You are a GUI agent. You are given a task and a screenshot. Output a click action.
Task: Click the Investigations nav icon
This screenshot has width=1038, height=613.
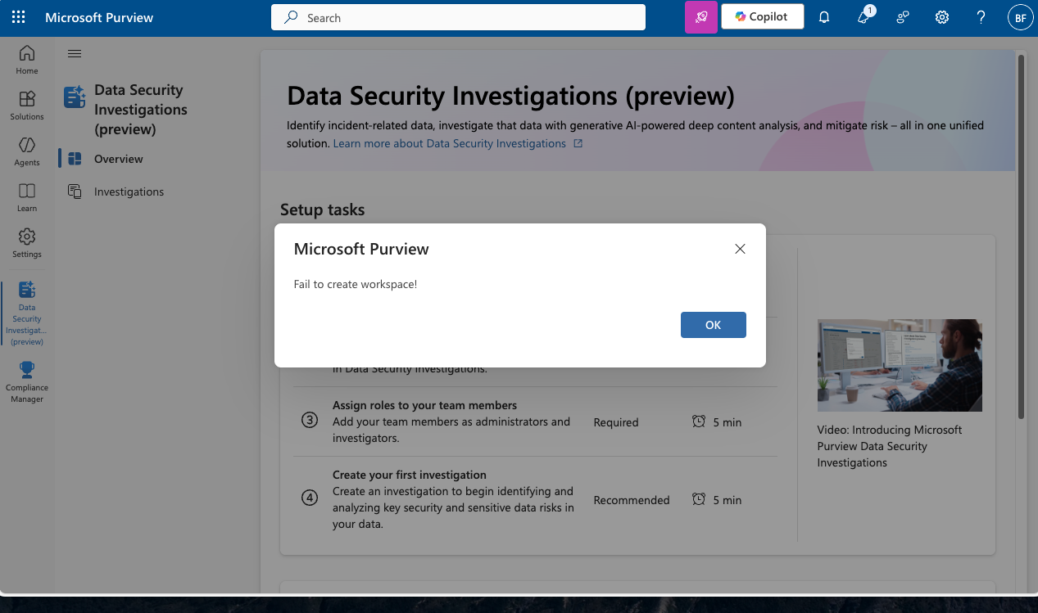tap(75, 192)
